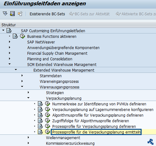Screen dimensions: 156x146
Task: Open Existierende BC-Sets
Action: 47,14
